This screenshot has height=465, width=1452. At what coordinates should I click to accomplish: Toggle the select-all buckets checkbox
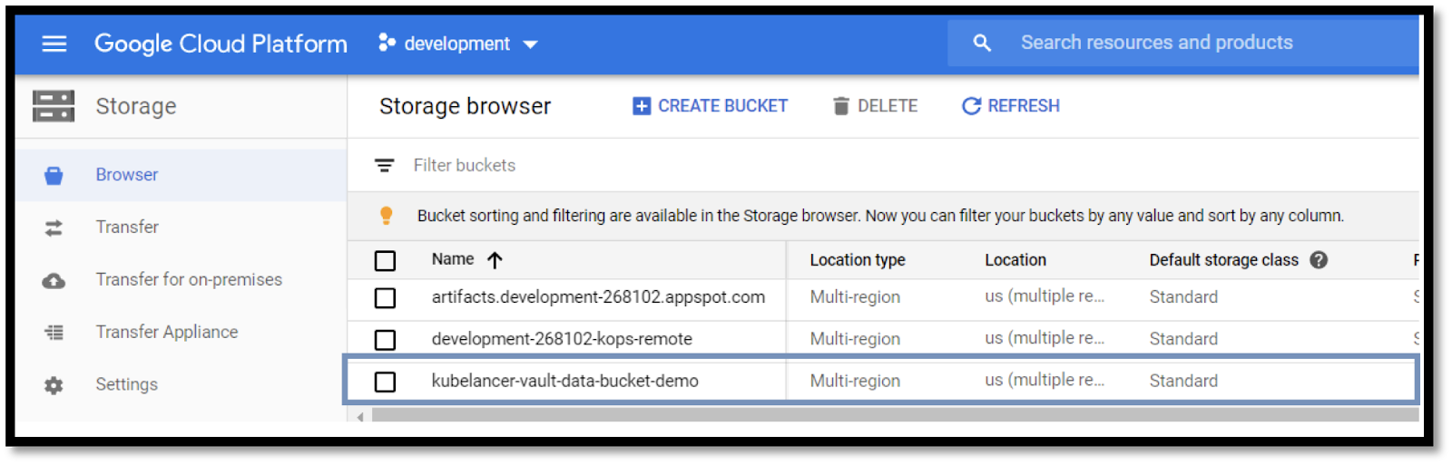385,261
